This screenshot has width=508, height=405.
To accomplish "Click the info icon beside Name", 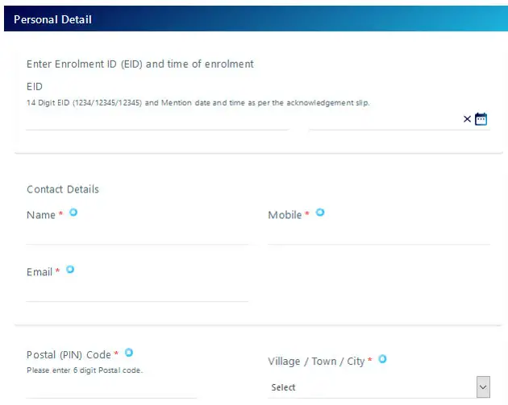I will click(x=73, y=213).
